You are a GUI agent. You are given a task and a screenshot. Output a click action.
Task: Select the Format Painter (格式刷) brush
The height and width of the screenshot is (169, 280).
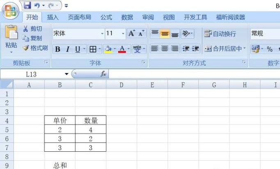pos(26,48)
